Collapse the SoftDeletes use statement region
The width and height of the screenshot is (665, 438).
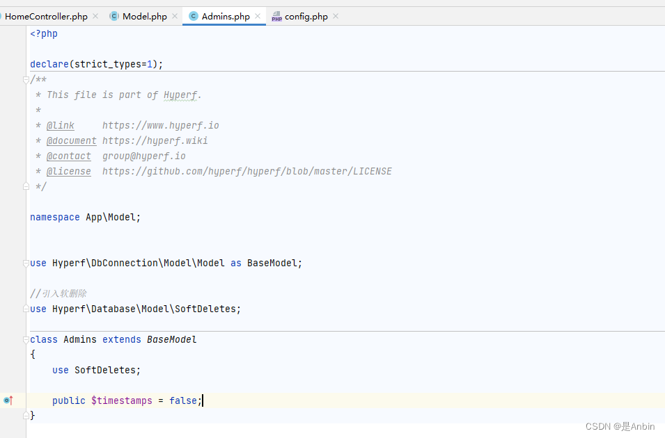point(26,309)
